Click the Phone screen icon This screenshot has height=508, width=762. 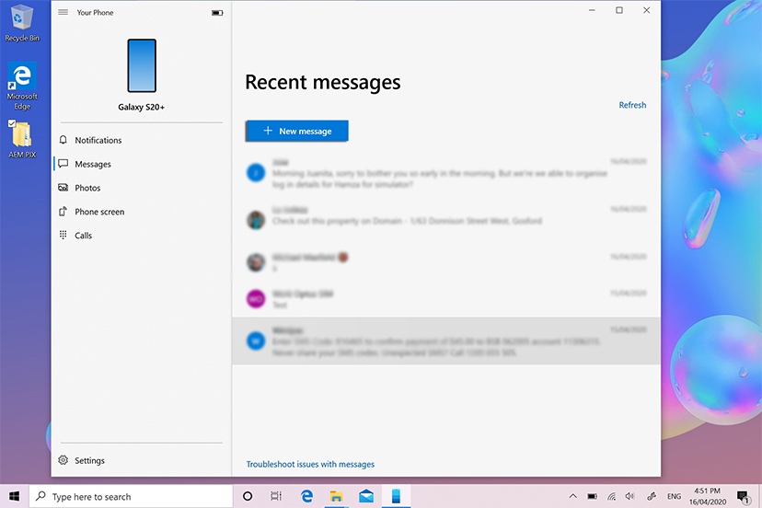tap(63, 211)
